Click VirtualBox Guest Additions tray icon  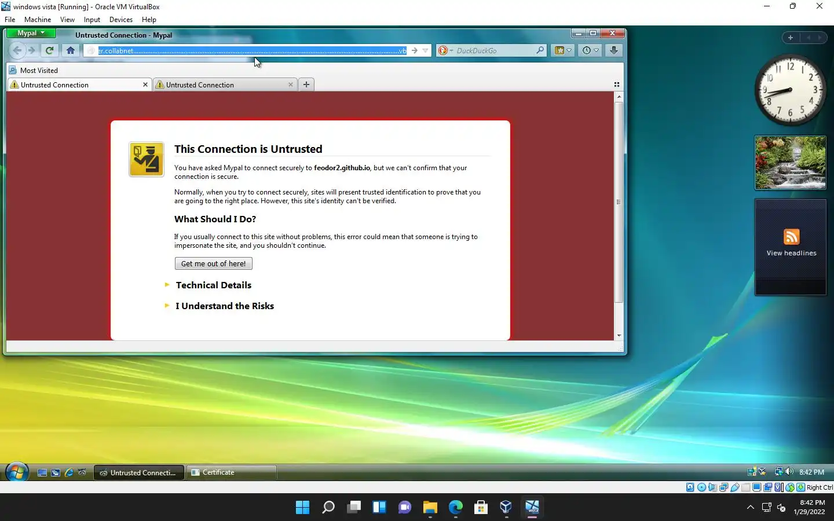pos(762,472)
